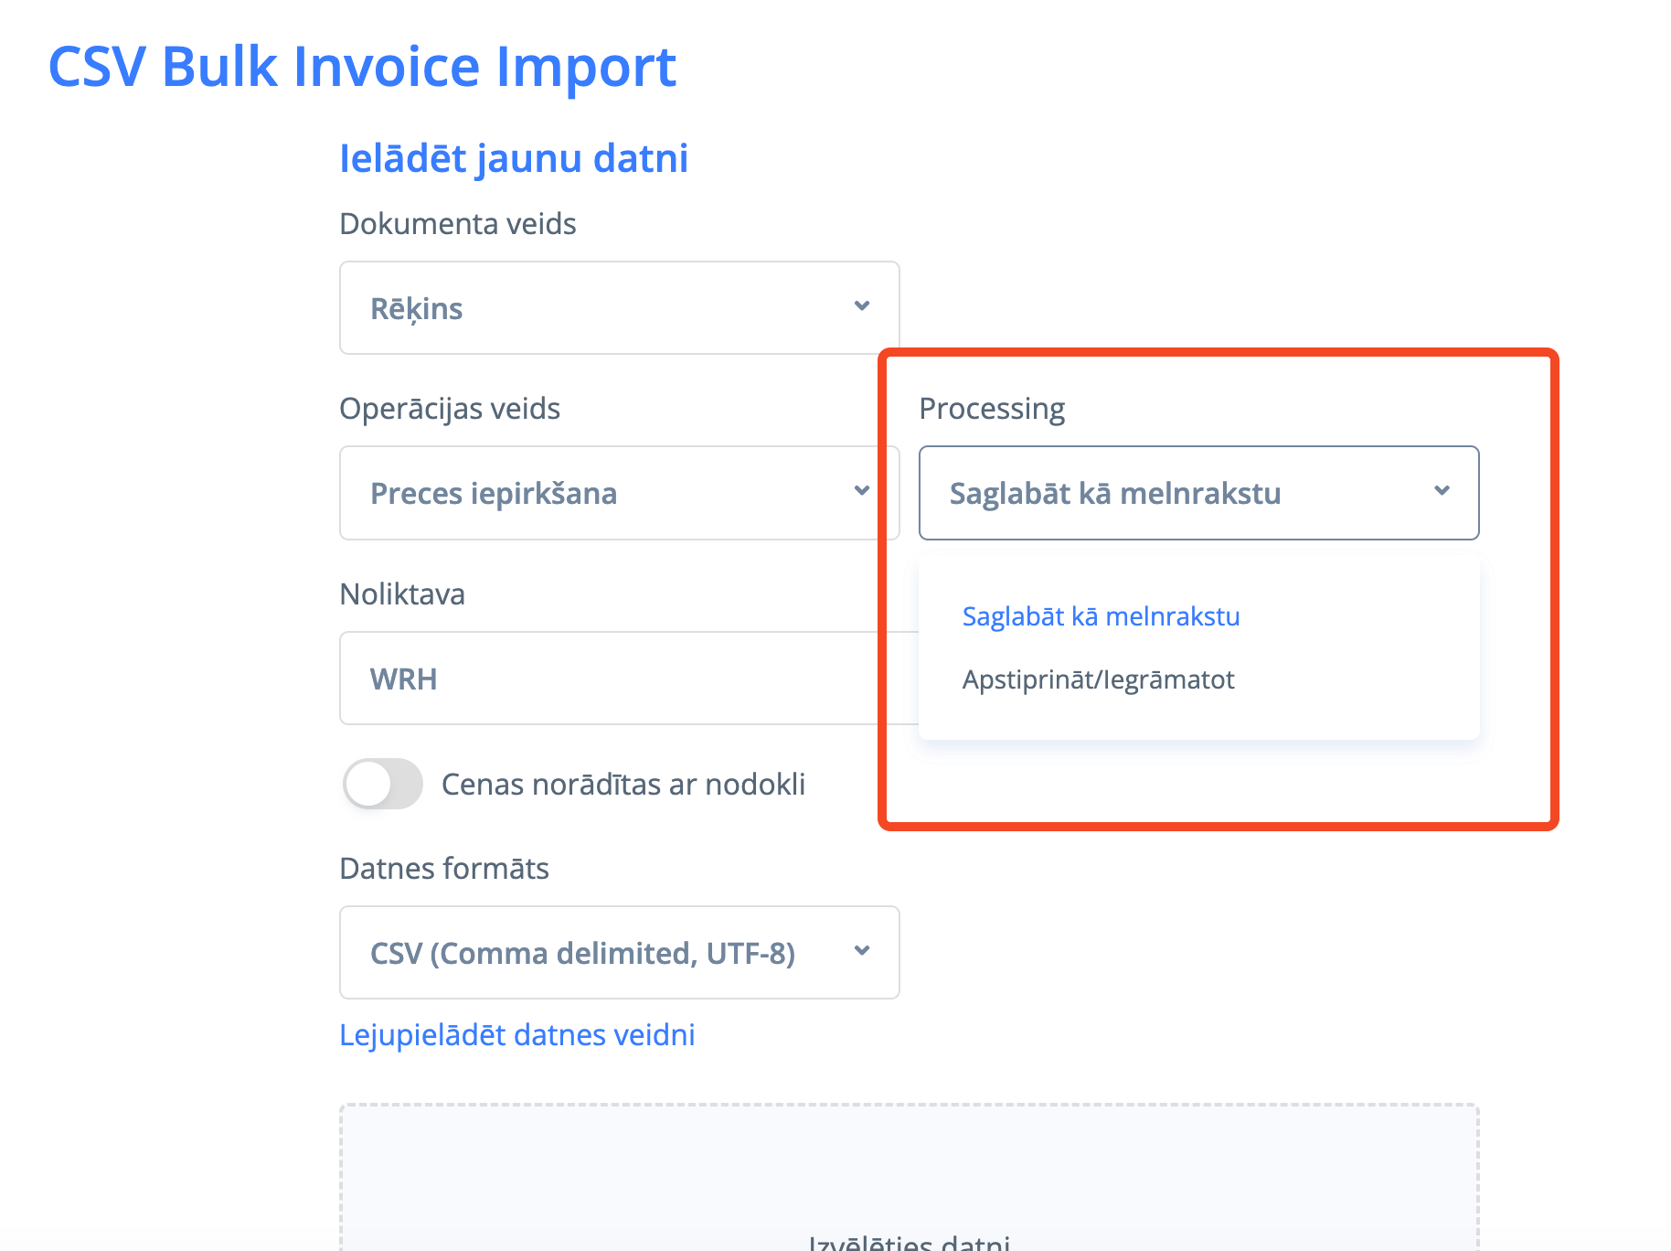1671x1251 pixels.
Task: Click the 'Ielādēt jaunu datni' heading
Action: pyautogui.click(x=513, y=158)
